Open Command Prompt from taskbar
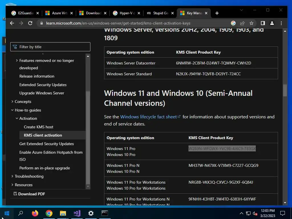Screen dimensions: 292x219 (x=105, y=213)
